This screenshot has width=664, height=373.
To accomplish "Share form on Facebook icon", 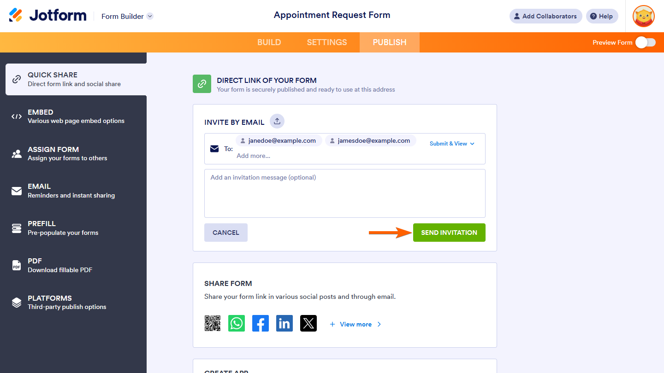I will point(261,323).
